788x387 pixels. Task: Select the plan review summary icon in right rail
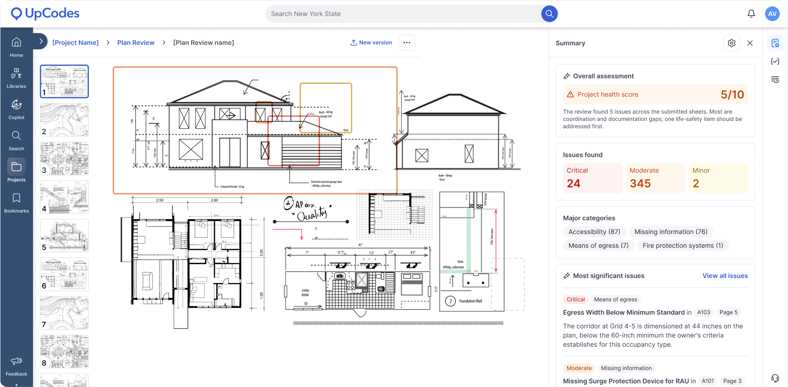(x=775, y=43)
